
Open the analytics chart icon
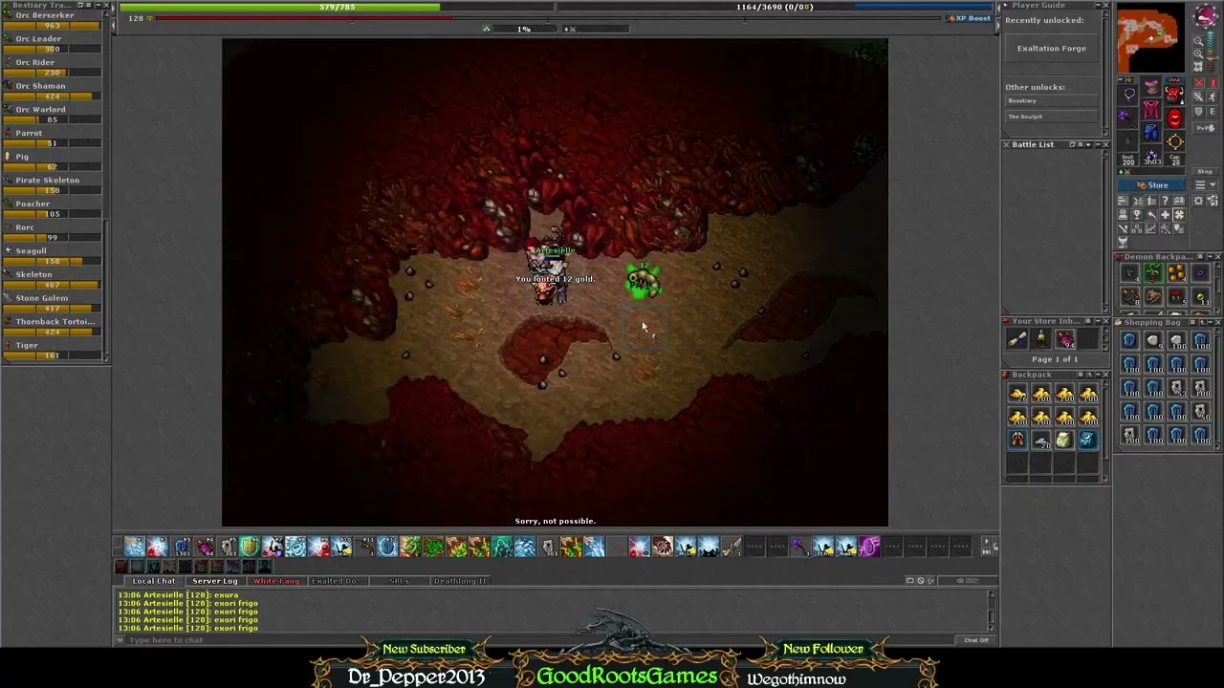click(1151, 227)
